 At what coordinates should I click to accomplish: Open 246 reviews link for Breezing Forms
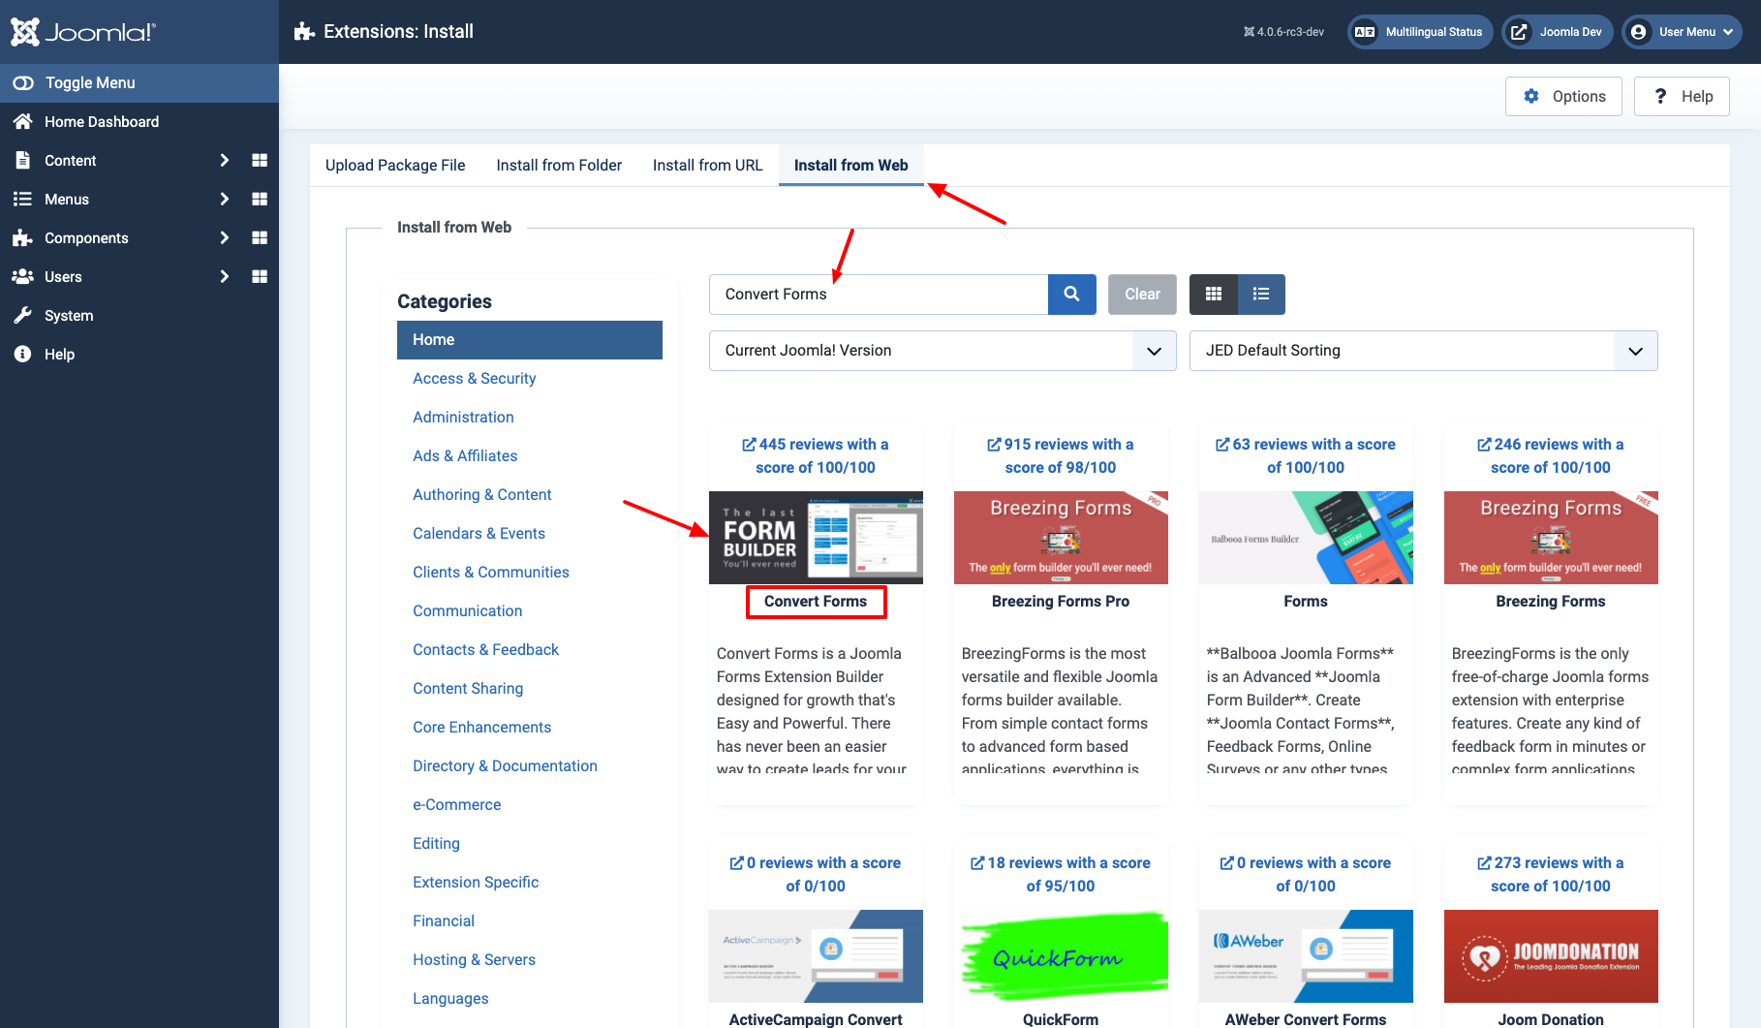(x=1551, y=456)
